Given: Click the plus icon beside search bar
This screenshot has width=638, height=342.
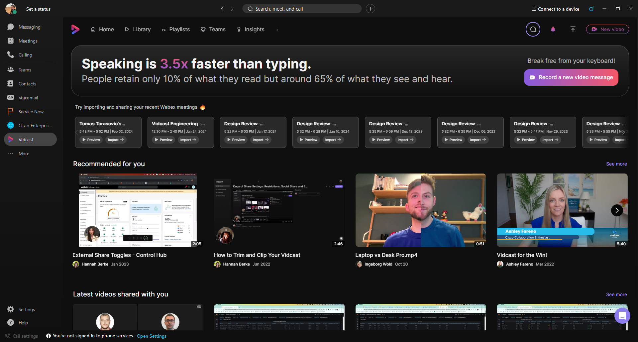Looking at the screenshot, I should (x=371, y=9).
